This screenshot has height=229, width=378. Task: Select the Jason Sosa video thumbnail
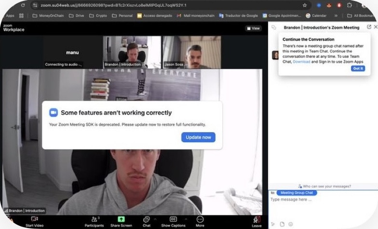pos(192,52)
